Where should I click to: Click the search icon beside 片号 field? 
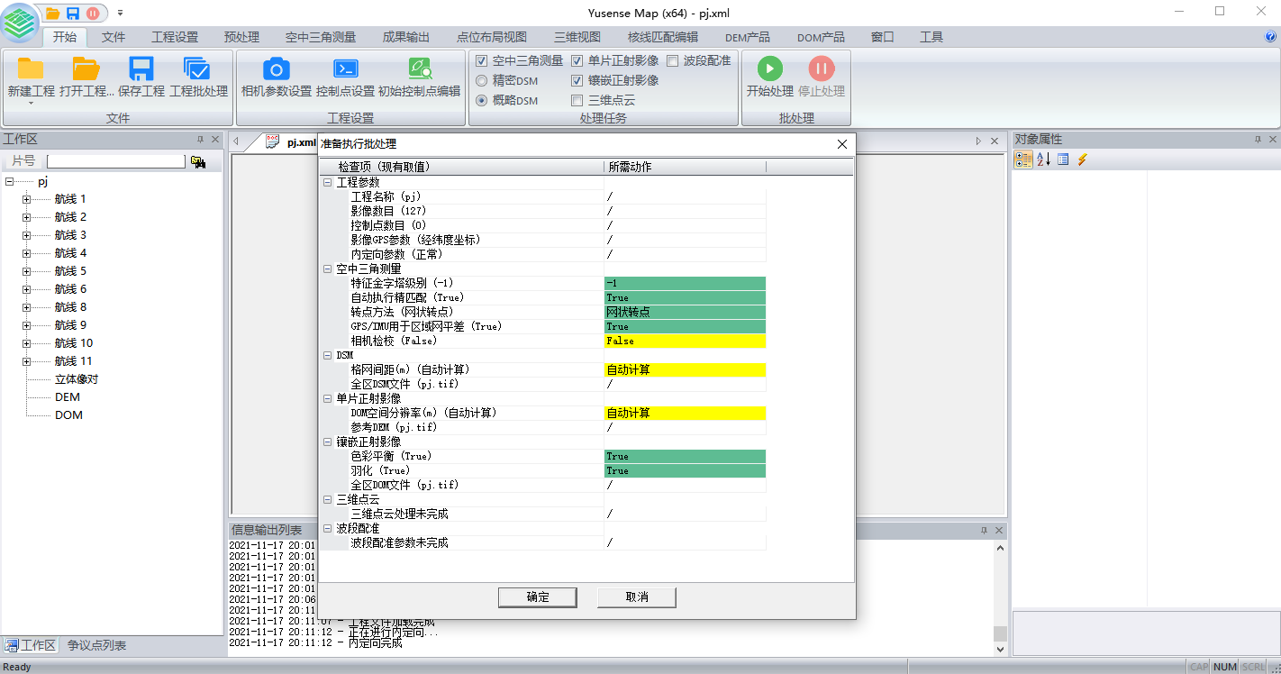[x=198, y=161]
